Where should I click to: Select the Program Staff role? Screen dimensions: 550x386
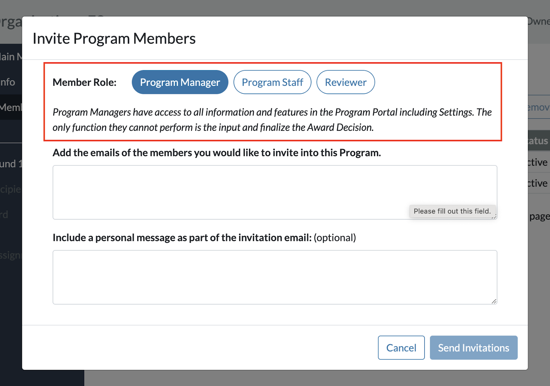pyautogui.click(x=272, y=82)
